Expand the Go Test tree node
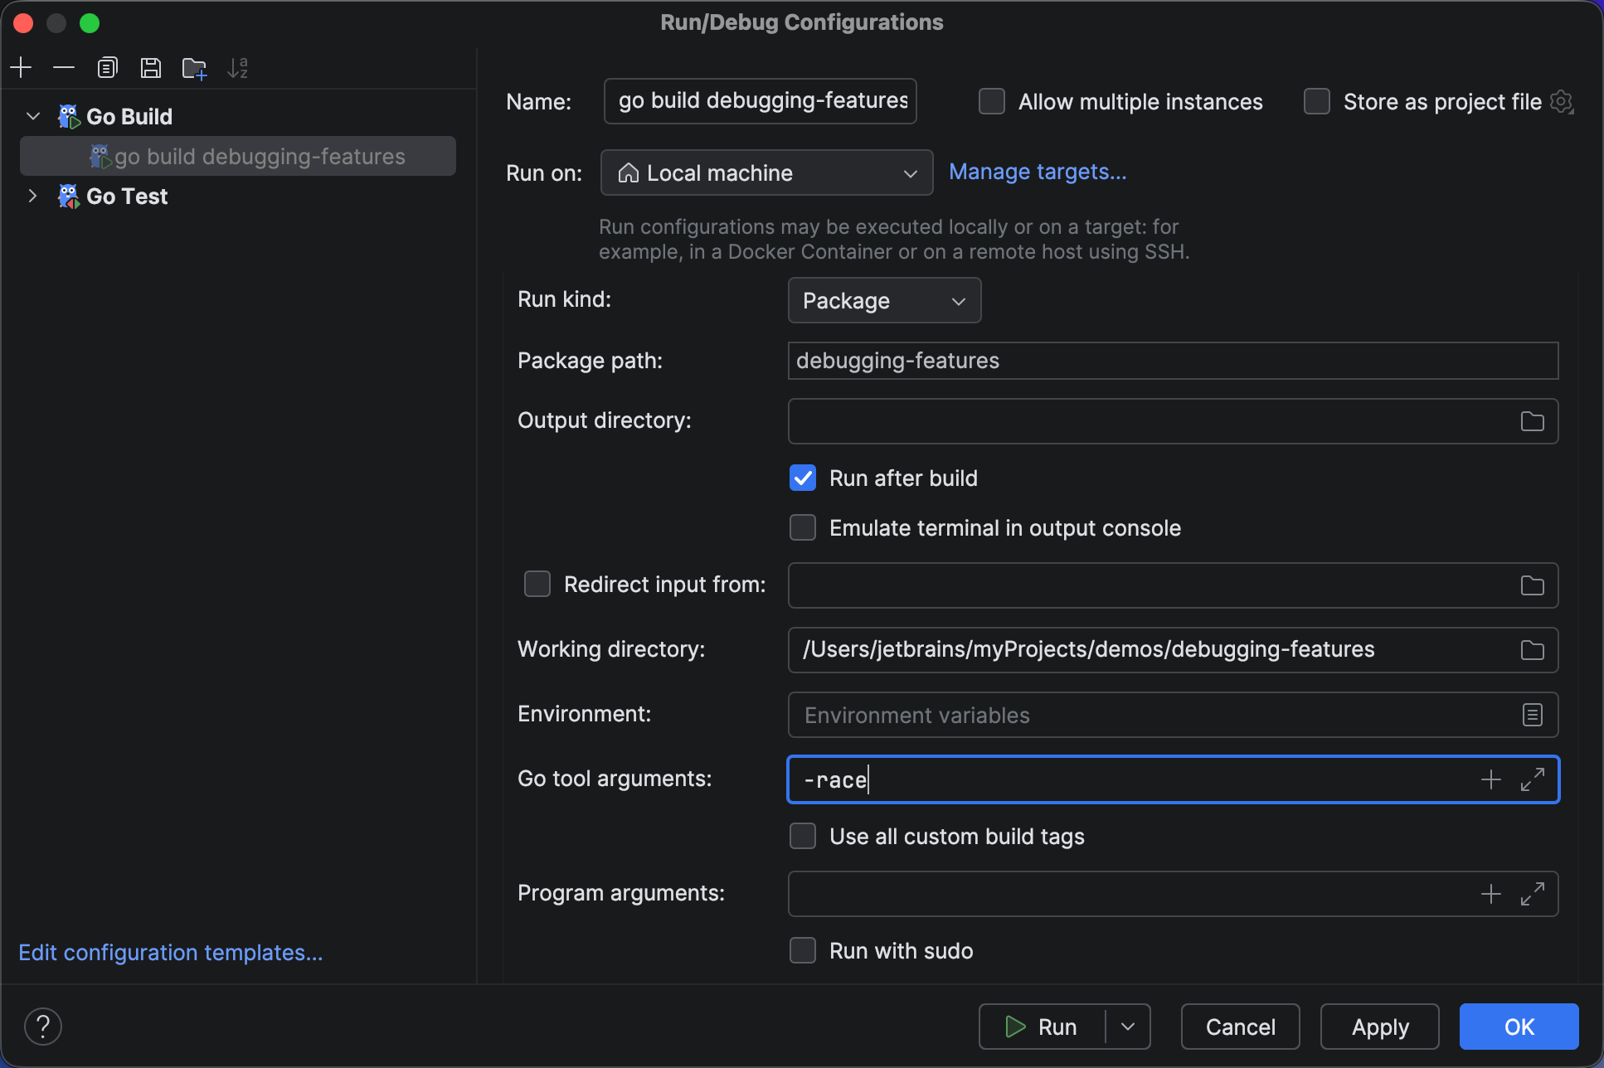Viewport: 1604px width, 1068px height. 32,197
